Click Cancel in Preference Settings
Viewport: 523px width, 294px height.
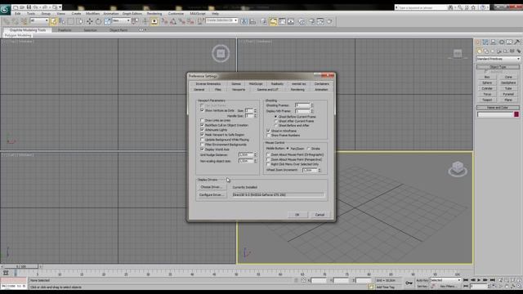tap(320, 215)
